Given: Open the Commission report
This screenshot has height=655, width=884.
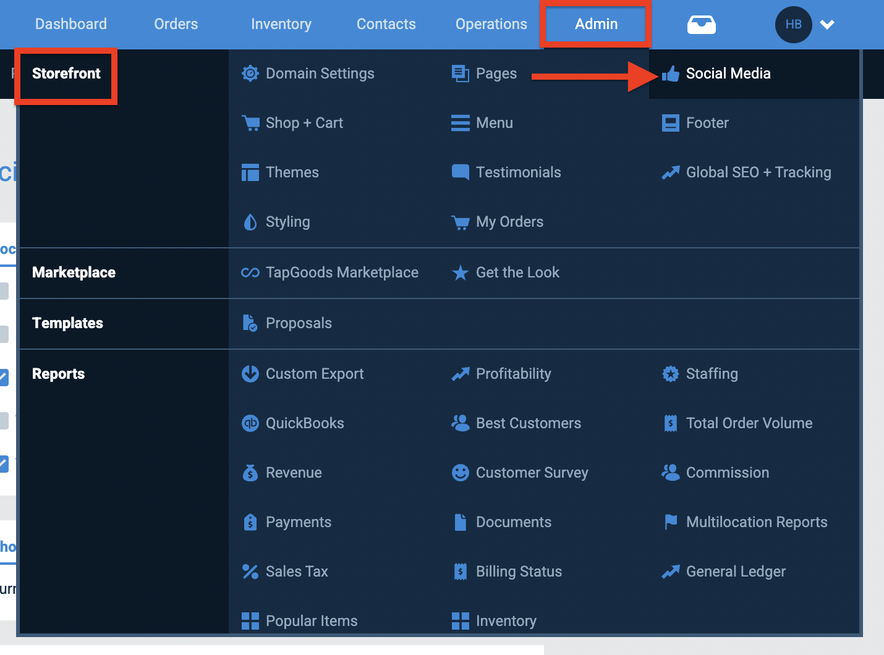Looking at the screenshot, I should point(728,473).
